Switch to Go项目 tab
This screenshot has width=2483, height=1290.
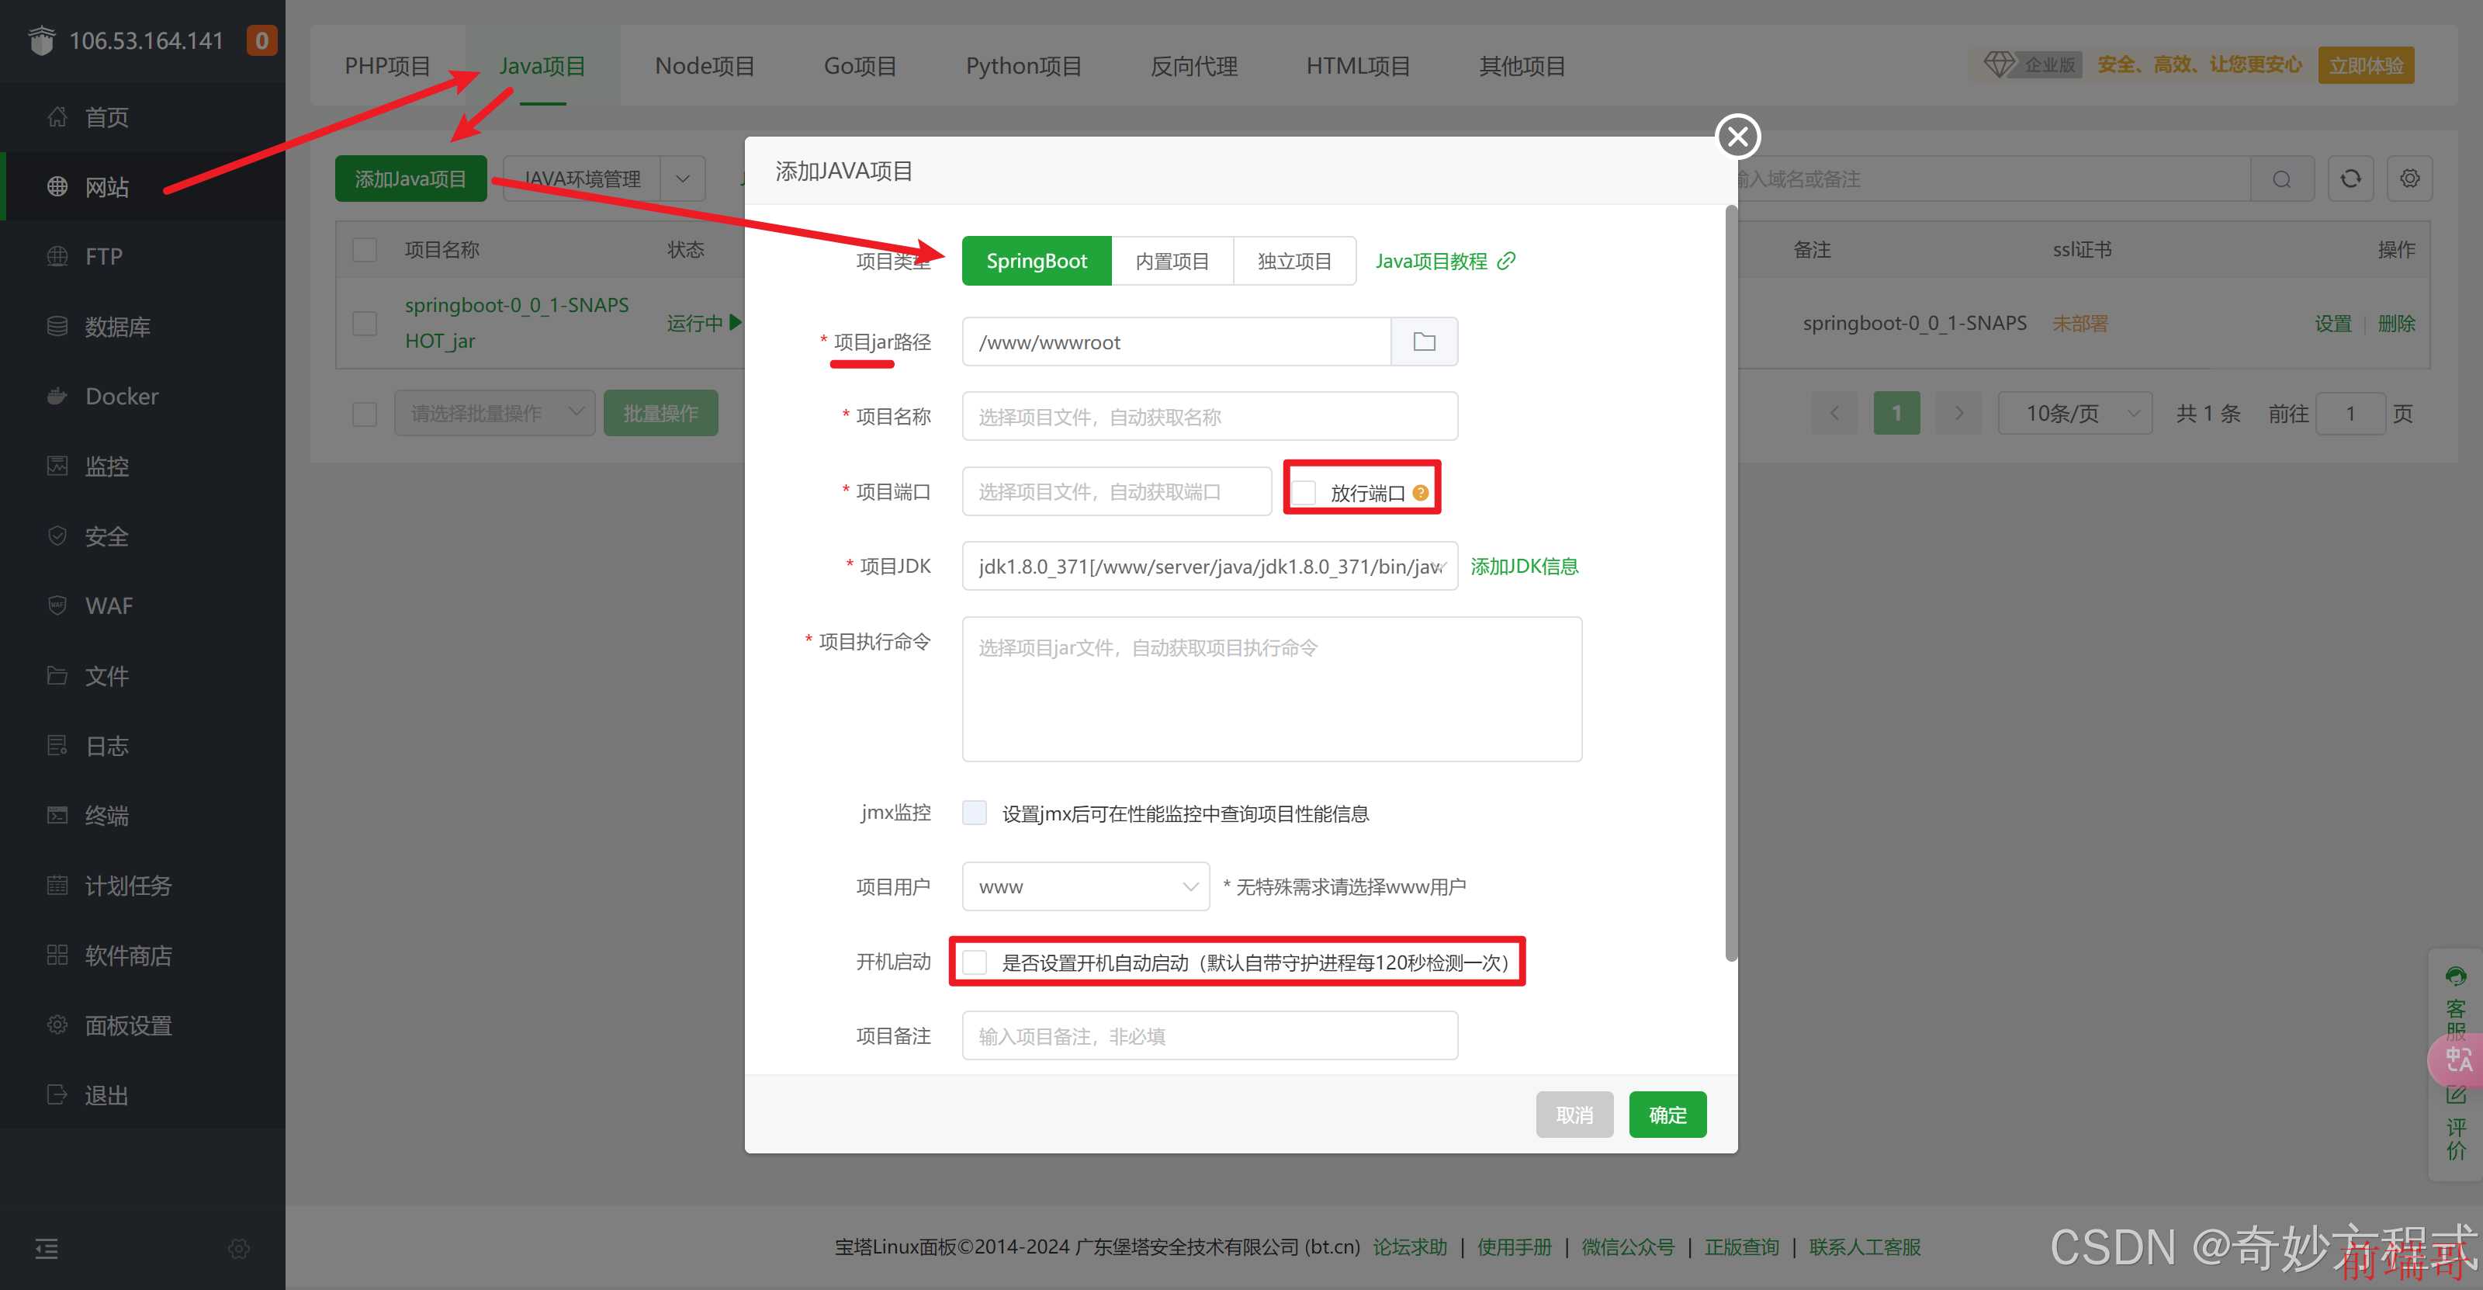860,65
